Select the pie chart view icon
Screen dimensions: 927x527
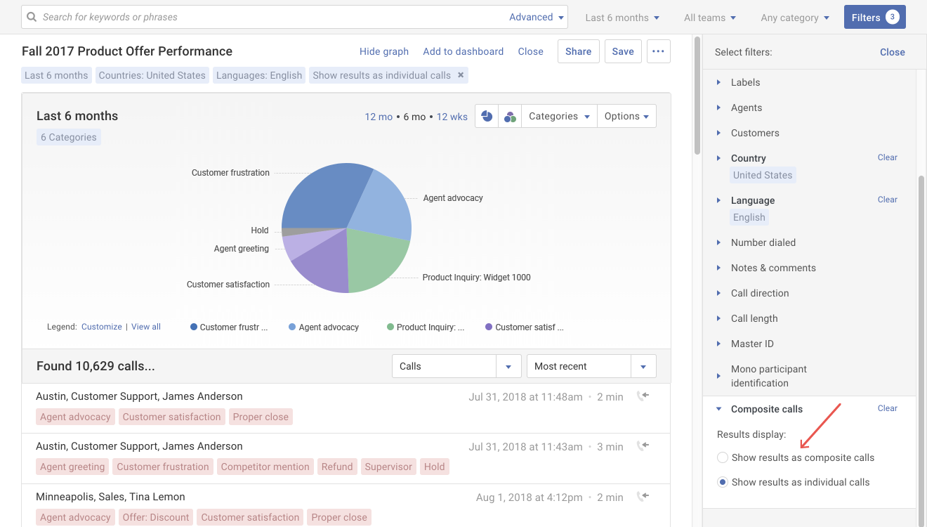[x=487, y=117]
